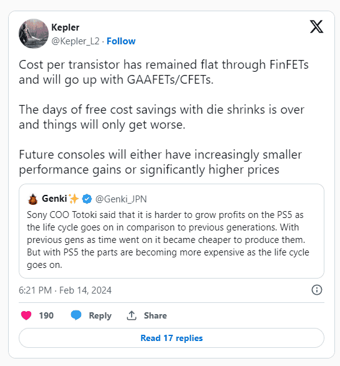Open the Kepler display name
Screen dimensions: 340x366
point(66,27)
